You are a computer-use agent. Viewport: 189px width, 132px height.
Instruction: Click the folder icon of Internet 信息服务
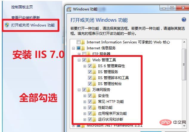pyautogui.click(x=83, y=48)
